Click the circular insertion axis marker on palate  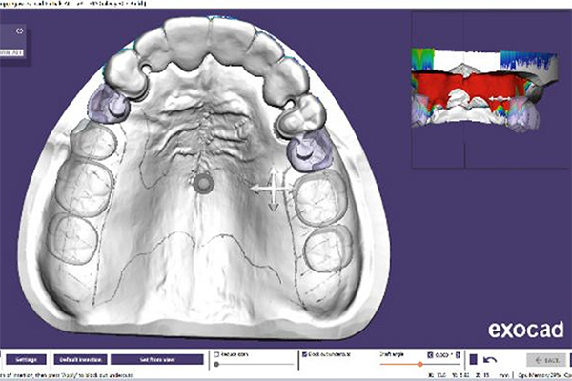202,185
